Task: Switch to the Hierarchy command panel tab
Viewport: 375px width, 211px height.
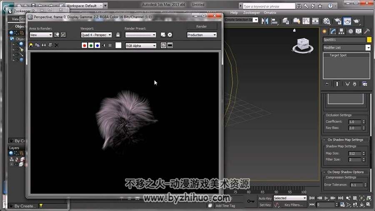Action: click(341, 31)
